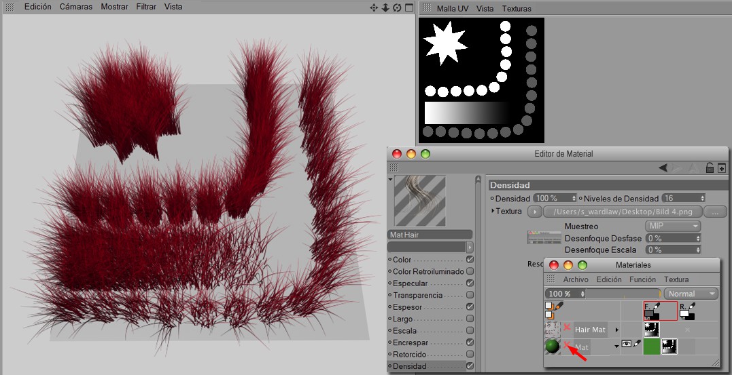Image resolution: width=732 pixels, height=375 pixels.
Task: Open the Muestreo MIP dropdown
Action: tap(672, 226)
